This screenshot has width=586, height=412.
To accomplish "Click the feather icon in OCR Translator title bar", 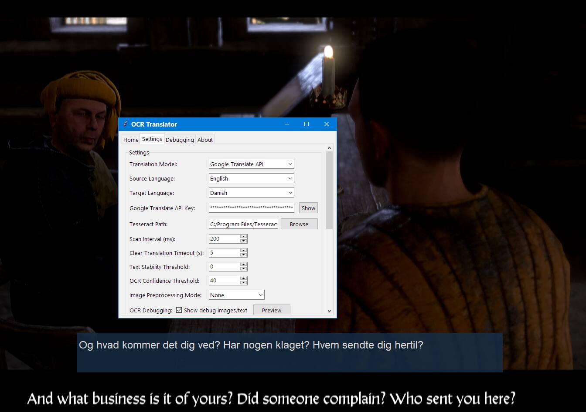I will coord(125,124).
